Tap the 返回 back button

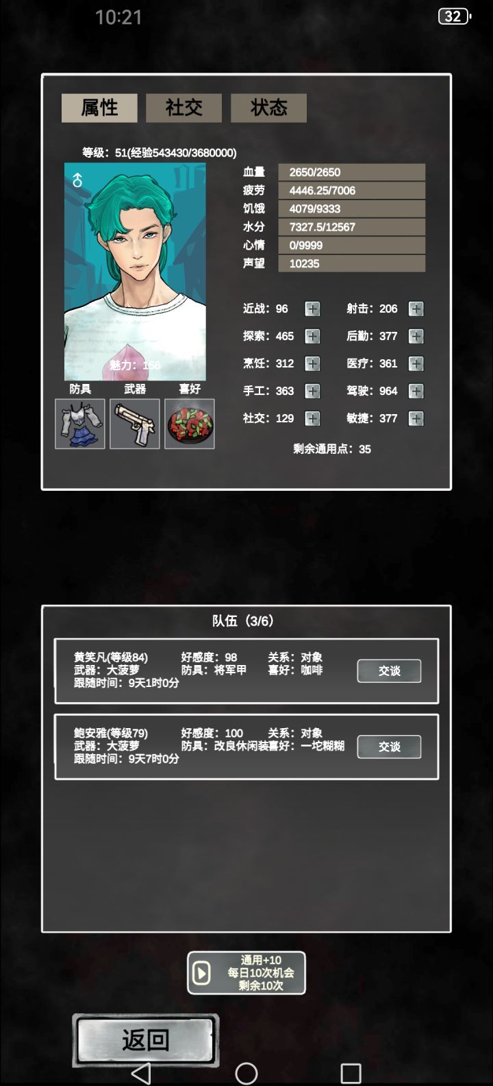(146, 1040)
